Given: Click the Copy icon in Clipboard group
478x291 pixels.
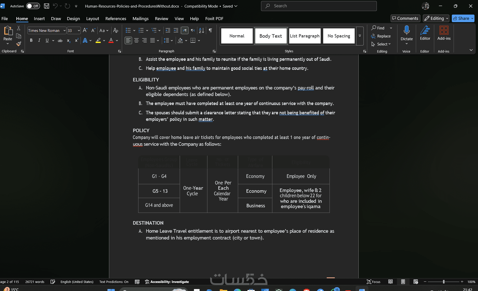Looking at the screenshot, I should (19, 36).
